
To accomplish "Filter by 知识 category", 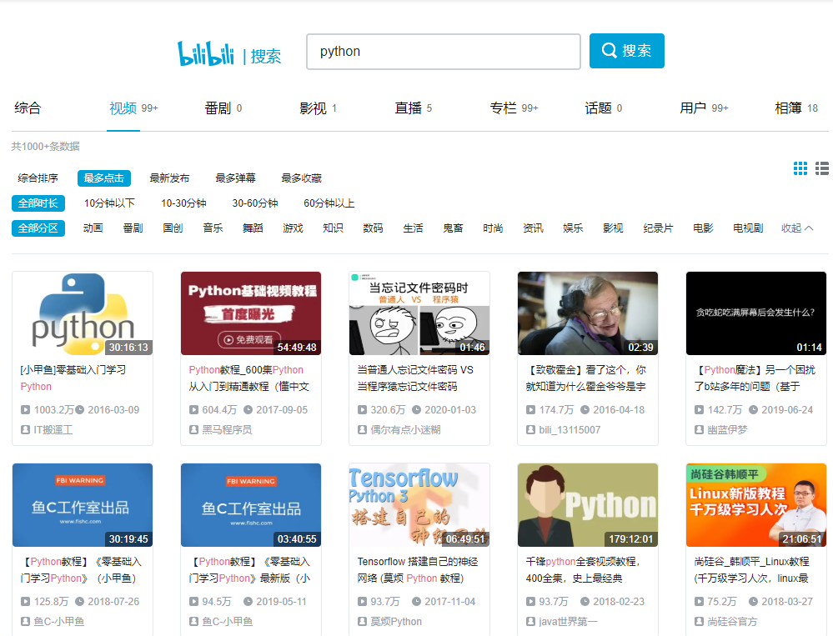I will pyautogui.click(x=333, y=228).
